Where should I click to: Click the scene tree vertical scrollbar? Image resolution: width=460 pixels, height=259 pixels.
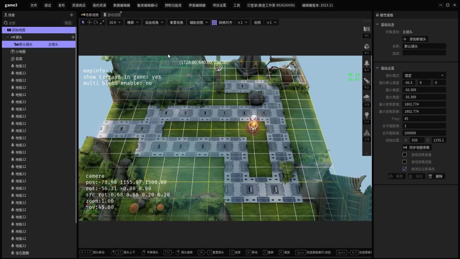click(x=76, y=128)
